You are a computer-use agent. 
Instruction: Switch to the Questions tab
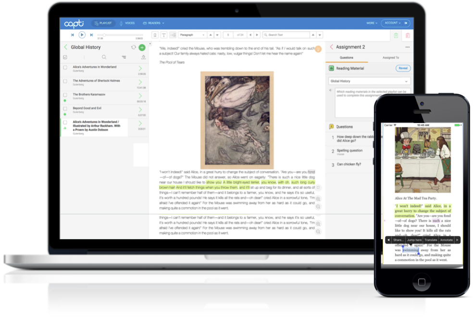[x=346, y=58]
